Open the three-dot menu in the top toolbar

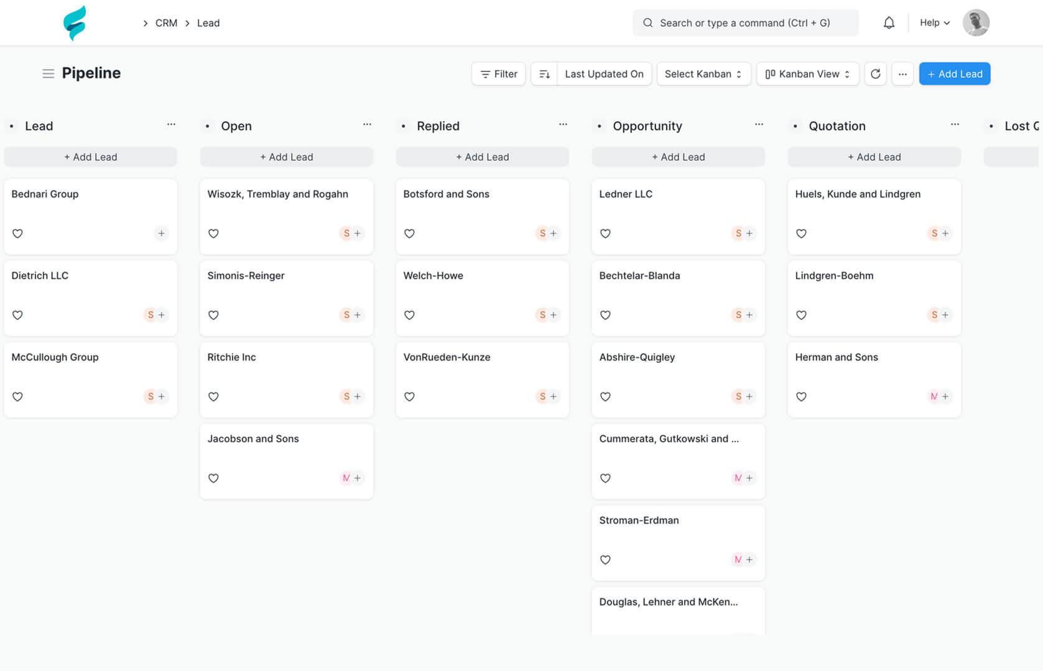click(902, 74)
